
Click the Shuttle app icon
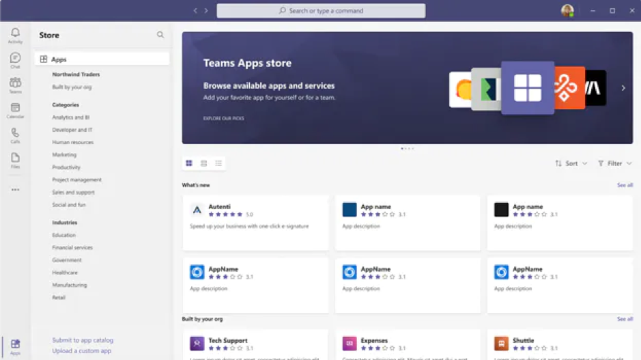(x=501, y=344)
